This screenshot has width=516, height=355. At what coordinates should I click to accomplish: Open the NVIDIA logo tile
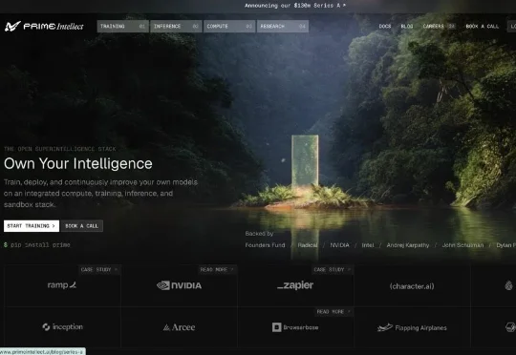pyautogui.click(x=179, y=285)
